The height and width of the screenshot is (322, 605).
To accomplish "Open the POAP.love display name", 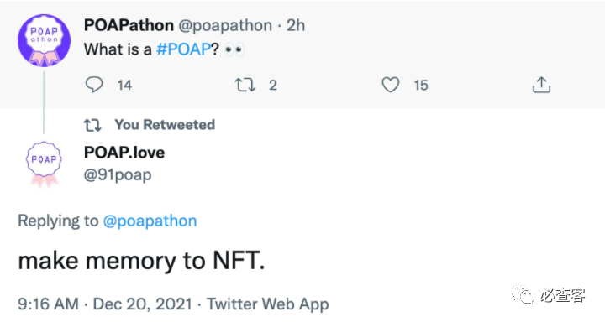I will point(124,153).
